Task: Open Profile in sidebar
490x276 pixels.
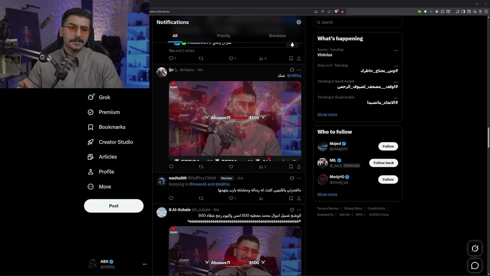Action: (x=101, y=172)
